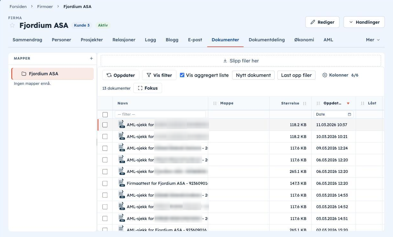The width and height of the screenshot is (393, 237).
Task: Refresh the list with Oppdater
Action: point(121,75)
